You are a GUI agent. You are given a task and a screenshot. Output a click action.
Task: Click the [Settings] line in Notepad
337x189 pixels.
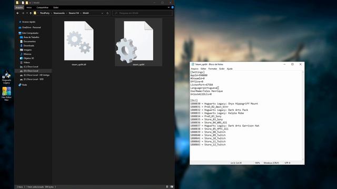pos(197,72)
